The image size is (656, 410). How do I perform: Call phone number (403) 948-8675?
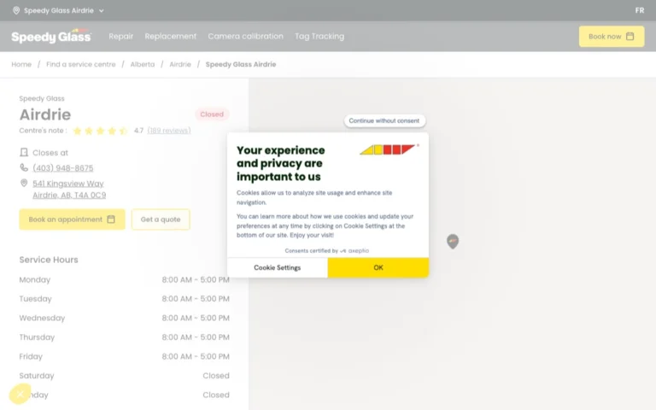[62, 168]
